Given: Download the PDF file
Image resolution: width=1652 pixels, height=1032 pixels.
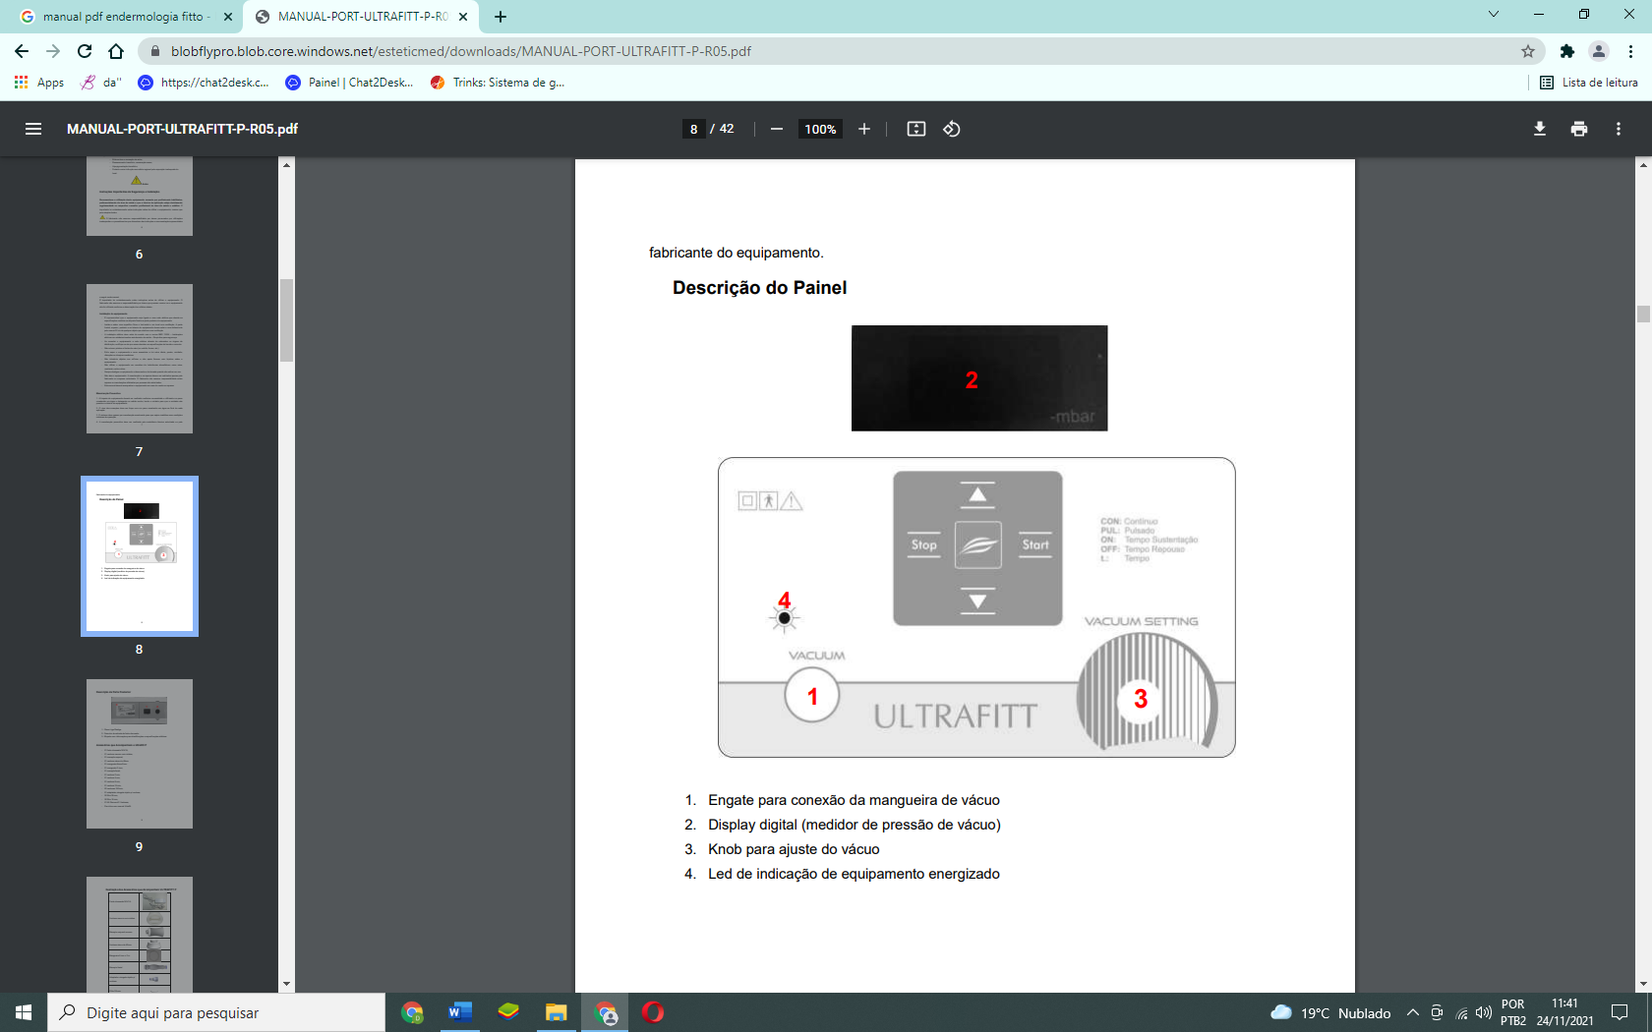Looking at the screenshot, I should (x=1540, y=129).
